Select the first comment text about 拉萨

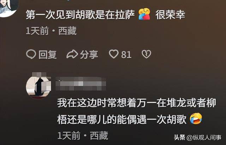106,15
